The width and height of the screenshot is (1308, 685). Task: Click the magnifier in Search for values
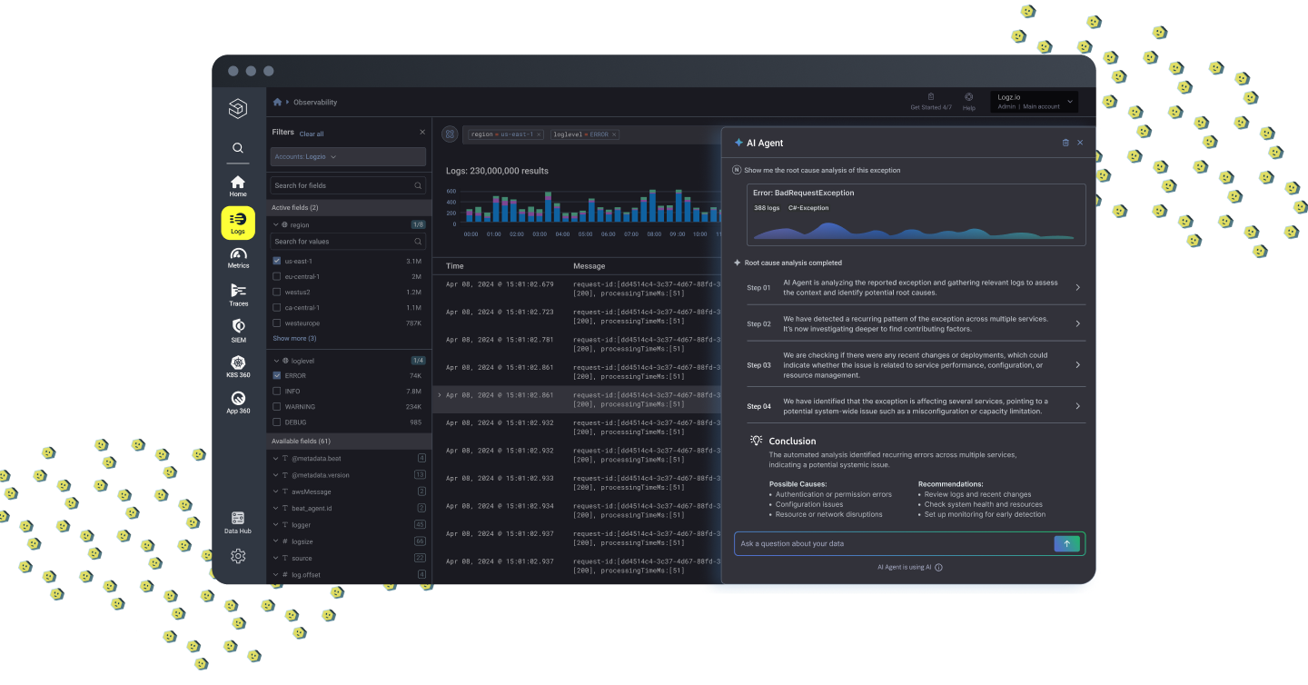click(x=419, y=242)
